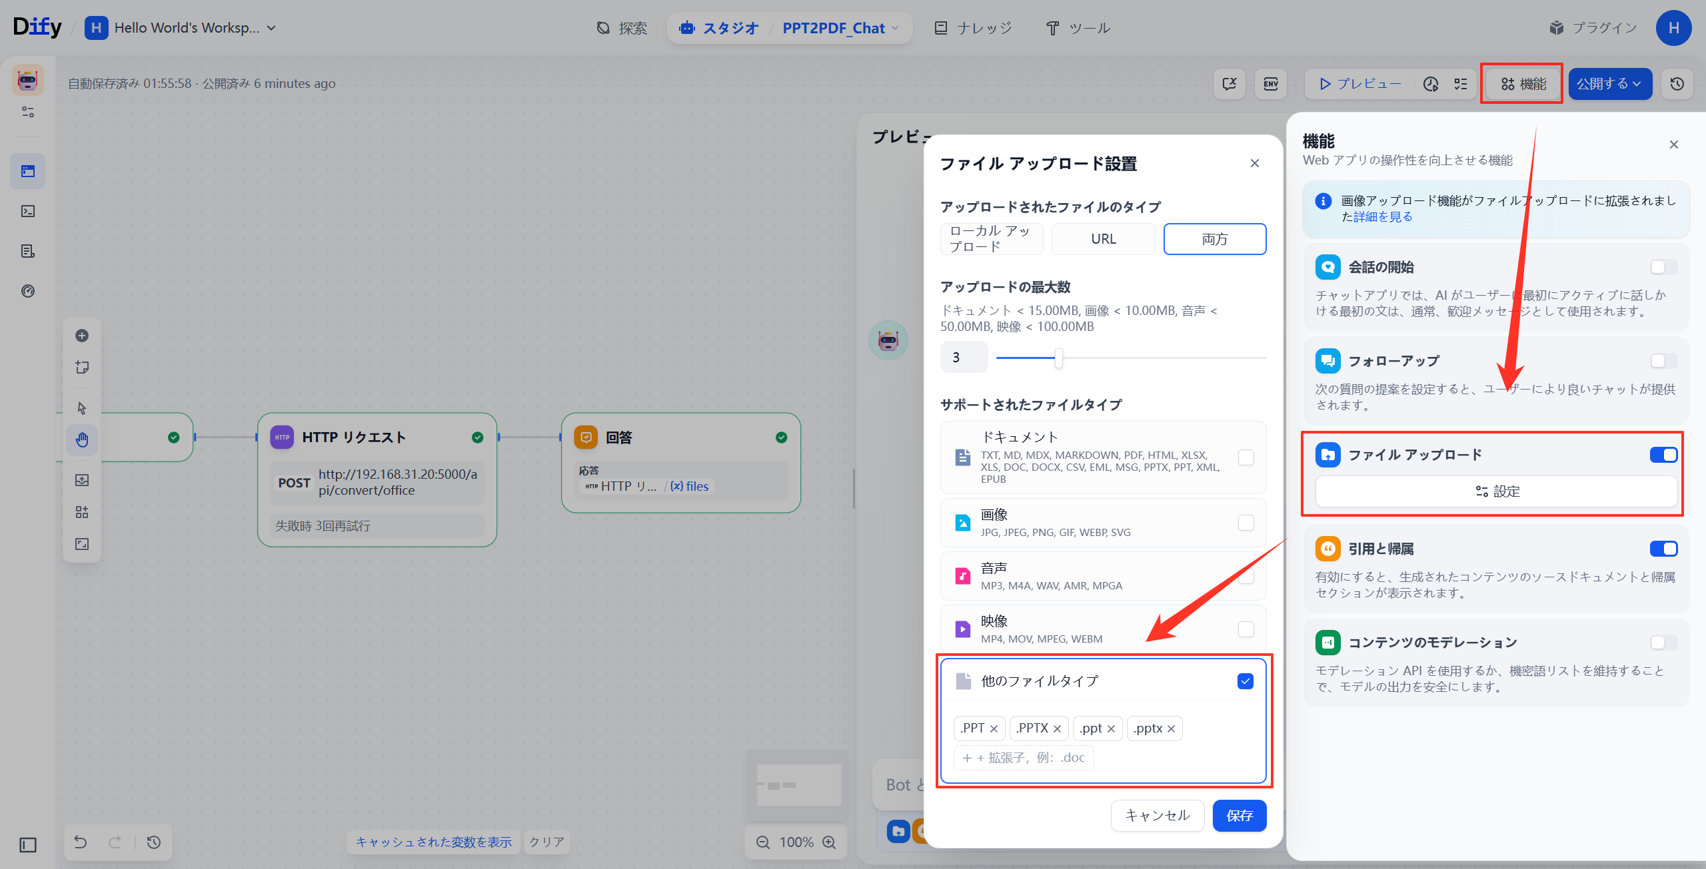Click the monitoring dashboard icon in left sidebar
This screenshot has width=1706, height=869.
(x=27, y=291)
